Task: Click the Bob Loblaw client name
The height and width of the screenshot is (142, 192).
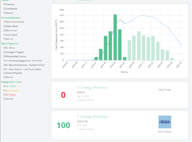Action: pyautogui.click(x=165, y=131)
